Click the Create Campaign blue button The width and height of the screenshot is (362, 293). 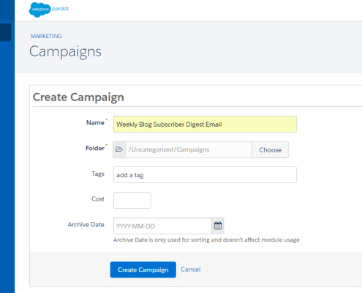tap(143, 270)
